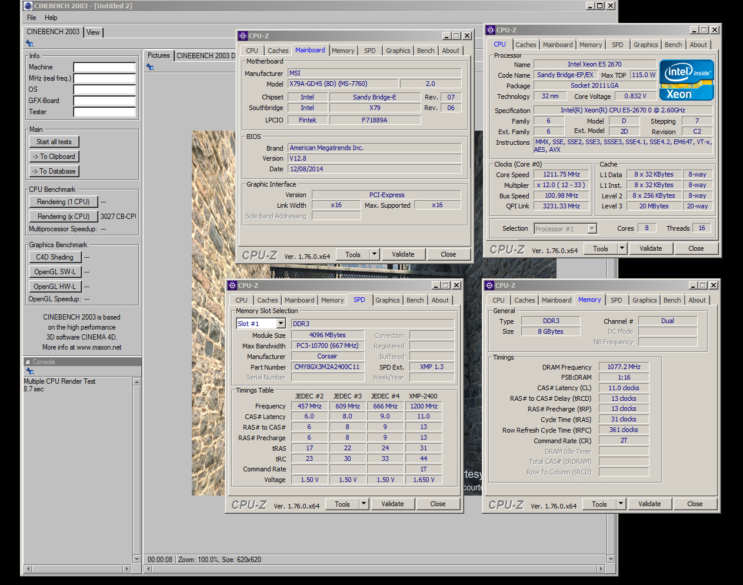
Task: Click CPU-Z icon in SPD window title
Action: pos(232,285)
